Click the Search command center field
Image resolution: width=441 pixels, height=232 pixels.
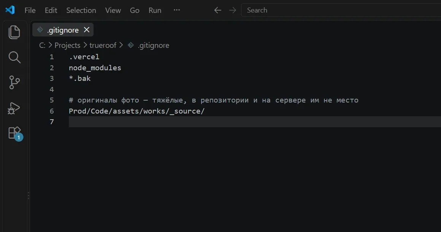click(x=341, y=10)
